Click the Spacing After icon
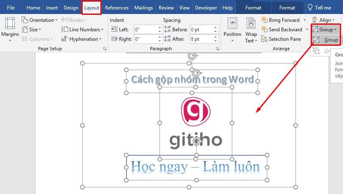The height and width of the screenshot is (194, 343). [167, 39]
